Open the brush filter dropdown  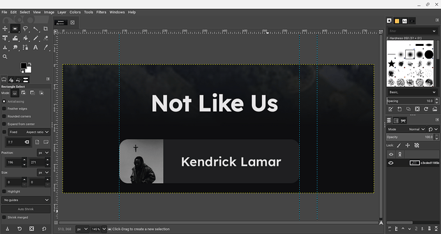(434, 31)
